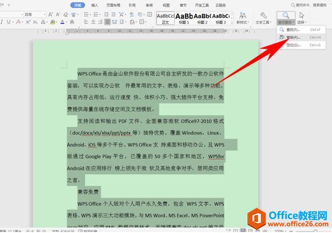Viewport: 332px width, 233px height.
Task: Click the redo icon
Action: pos(2,5)
